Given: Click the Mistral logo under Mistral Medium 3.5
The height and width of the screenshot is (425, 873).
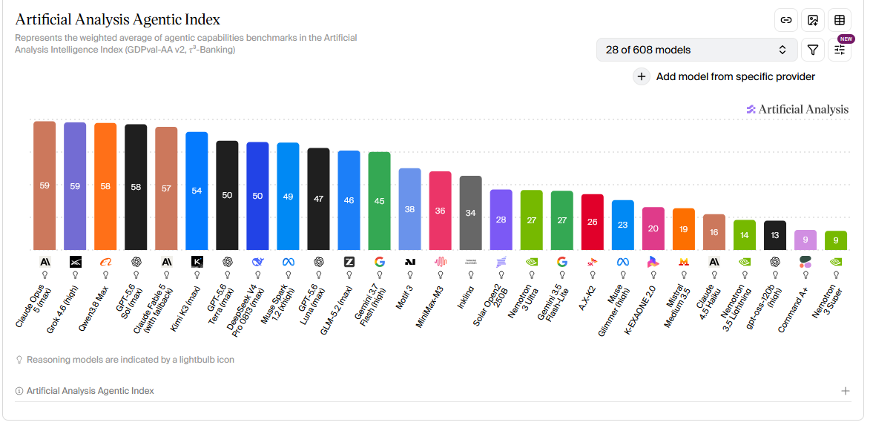Looking at the screenshot, I should pyautogui.click(x=683, y=262).
